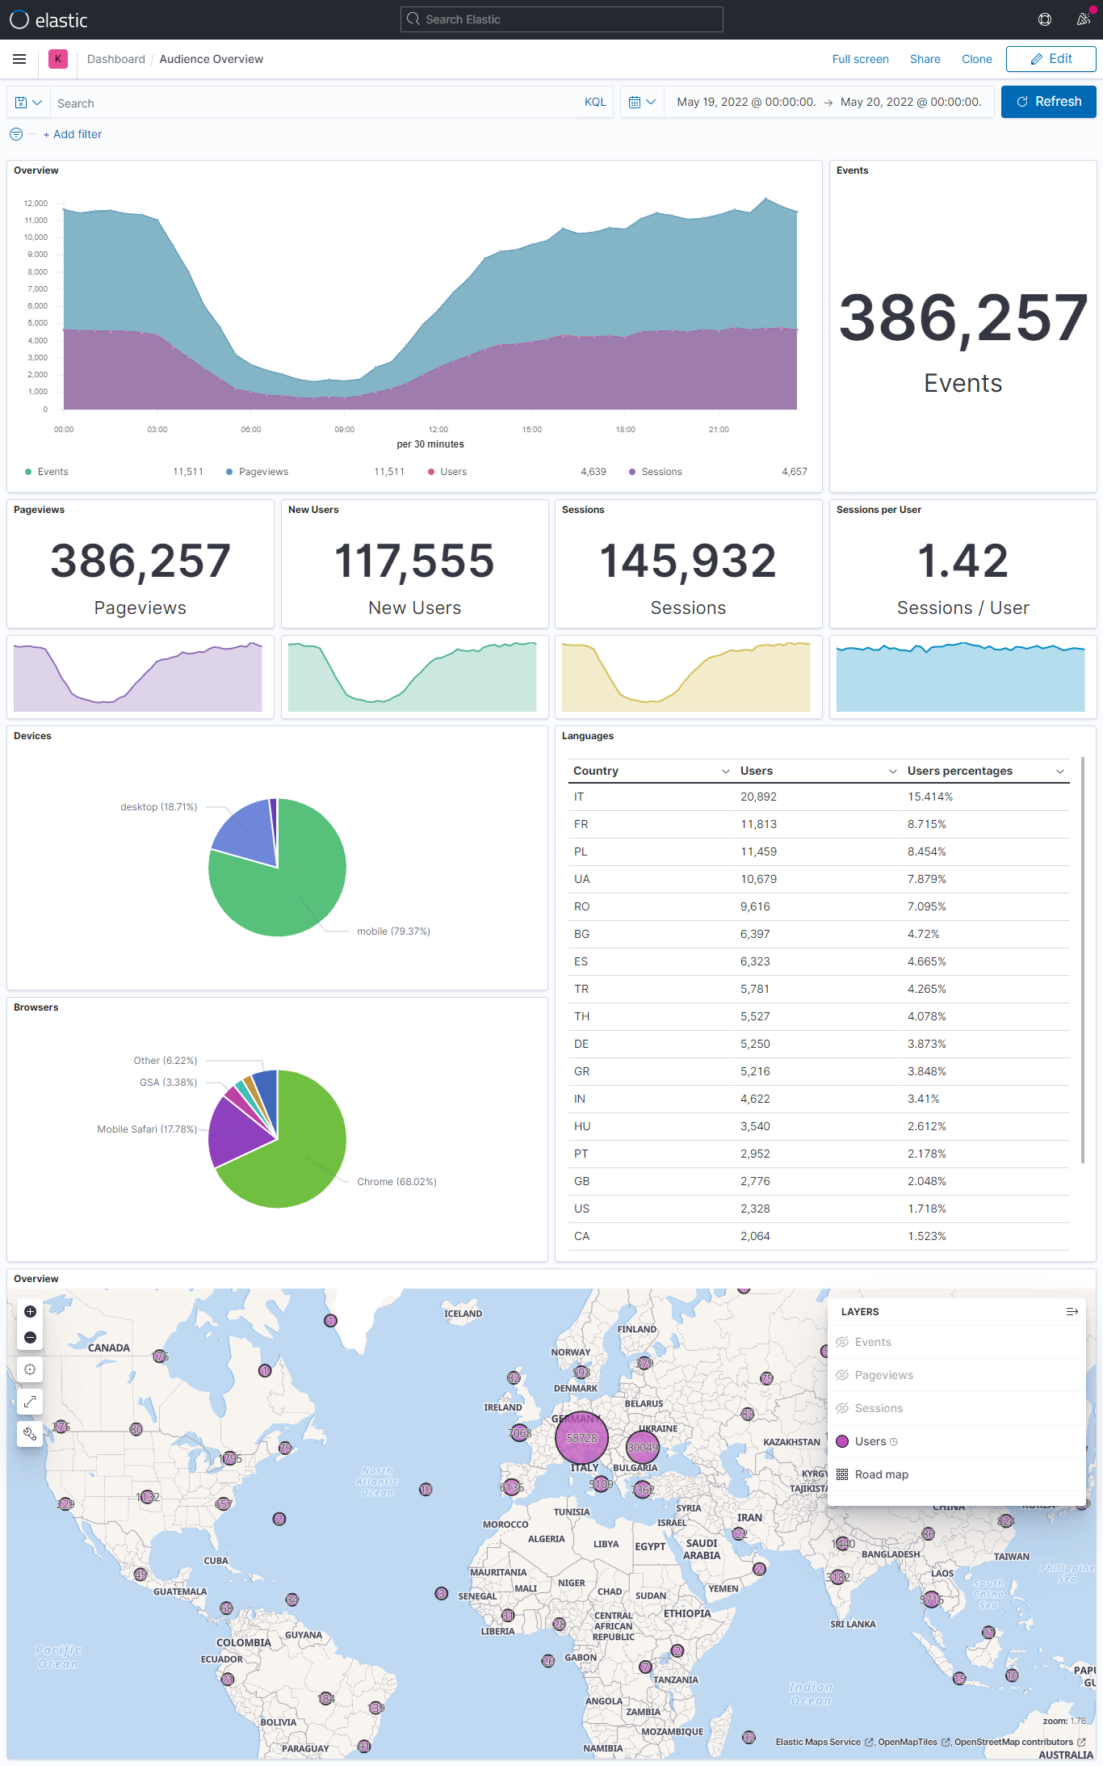1103x1766 pixels.
Task: Open the filter options icon
Action: pyautogui.click(x=16, y=134)
